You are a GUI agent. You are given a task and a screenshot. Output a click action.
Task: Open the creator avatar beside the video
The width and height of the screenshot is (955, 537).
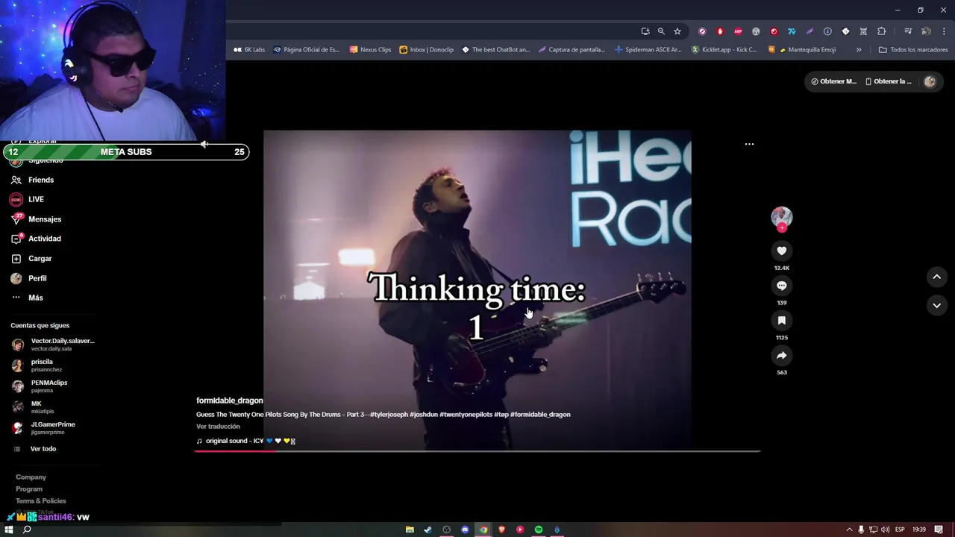click(781, 217)
